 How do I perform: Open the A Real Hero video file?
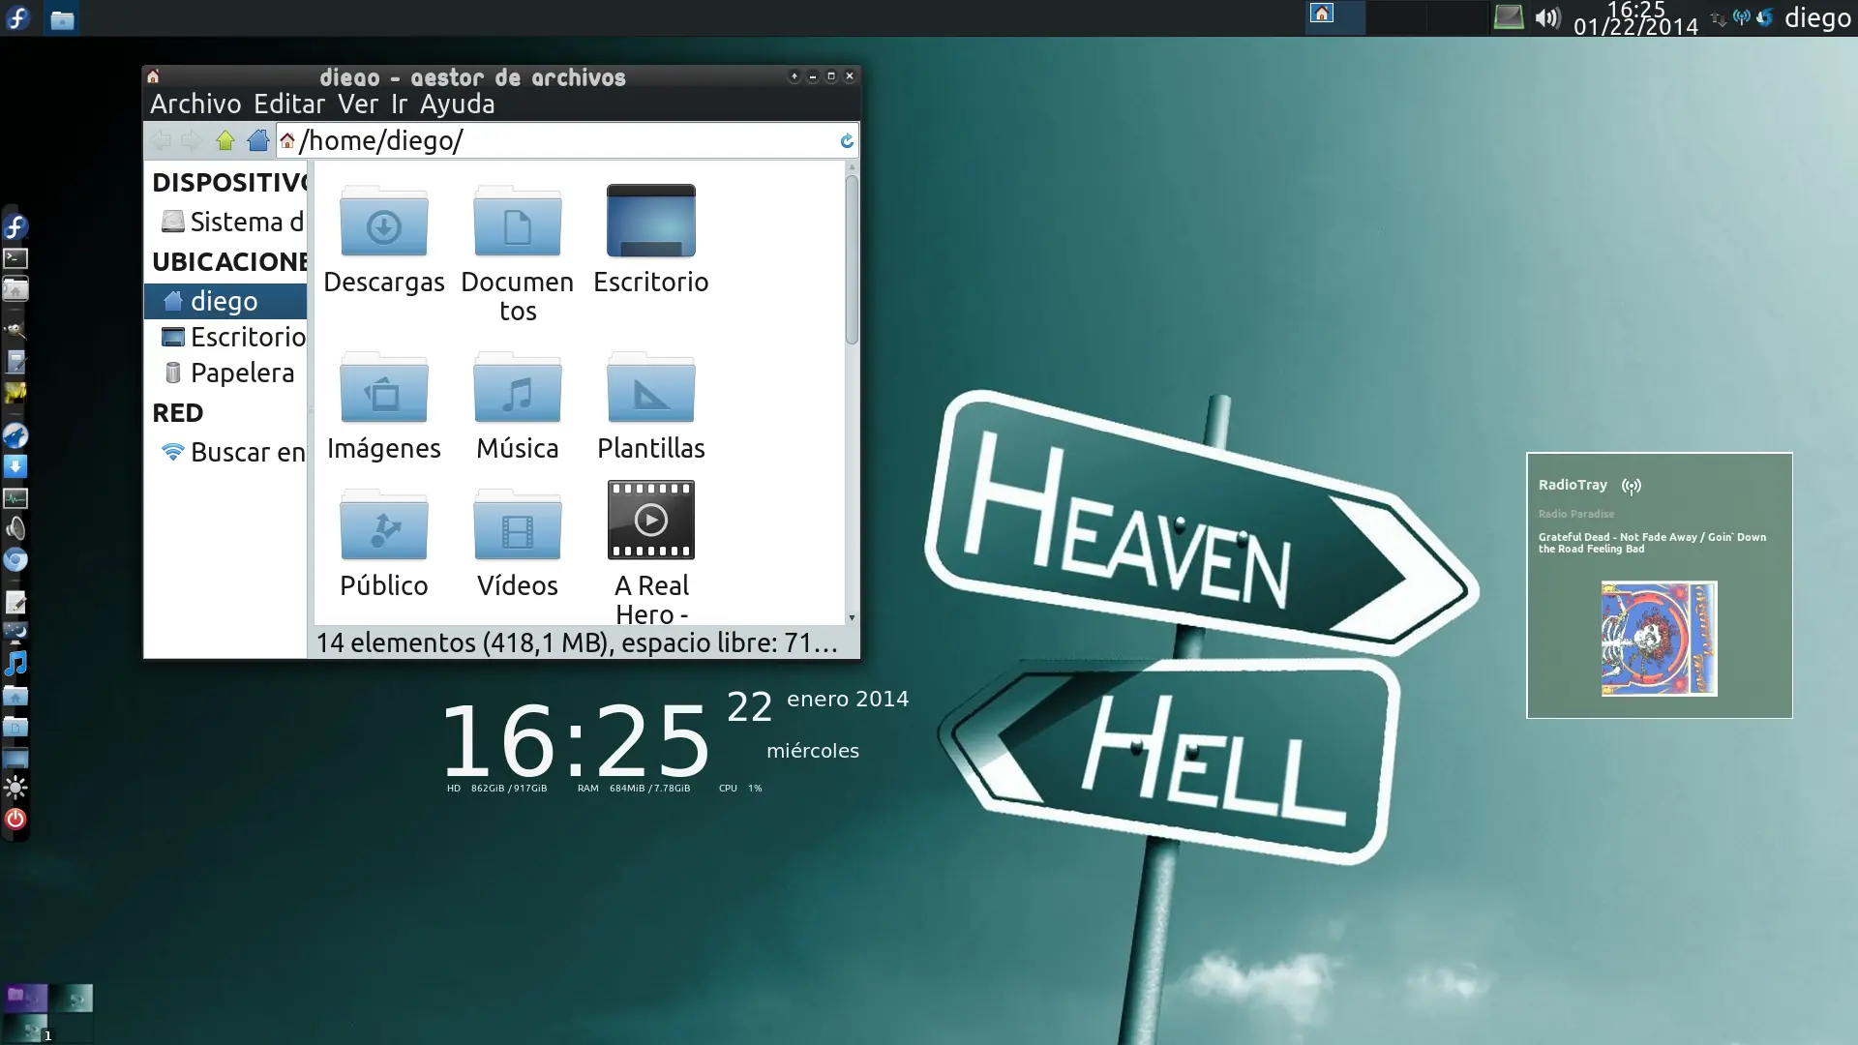click(x=650, y=521)
